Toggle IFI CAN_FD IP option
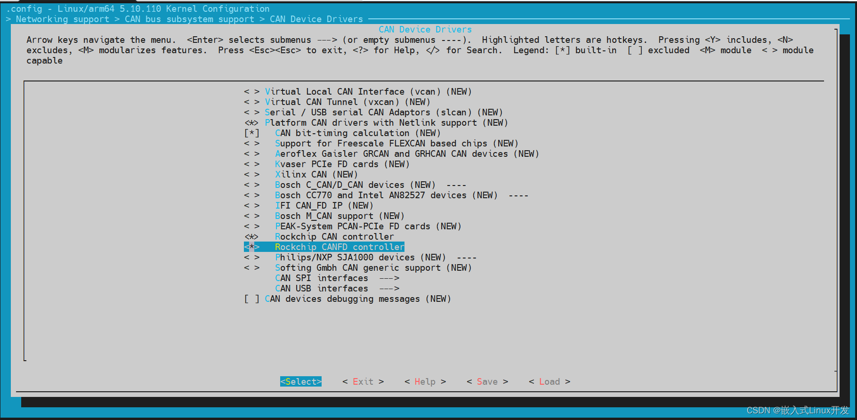 [309, 206]
